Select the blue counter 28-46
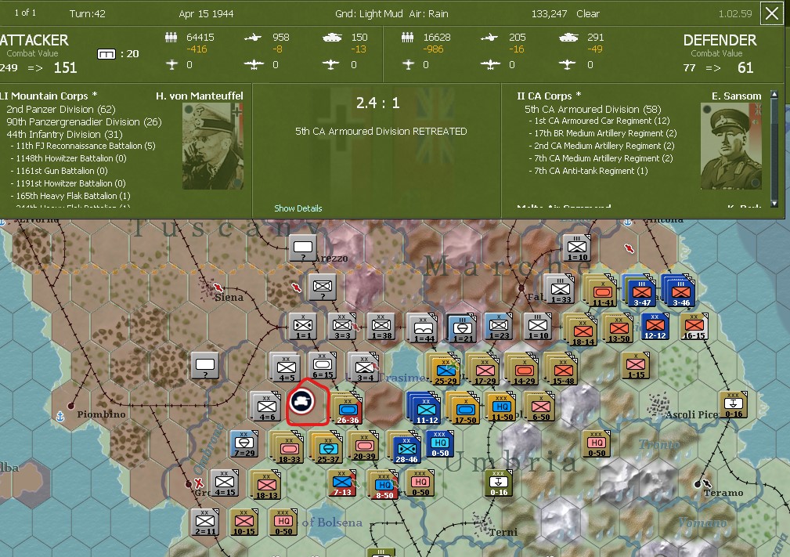790x557 pixels. [406, 449]
